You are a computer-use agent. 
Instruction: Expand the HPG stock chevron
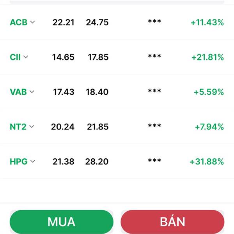(33, 161)
